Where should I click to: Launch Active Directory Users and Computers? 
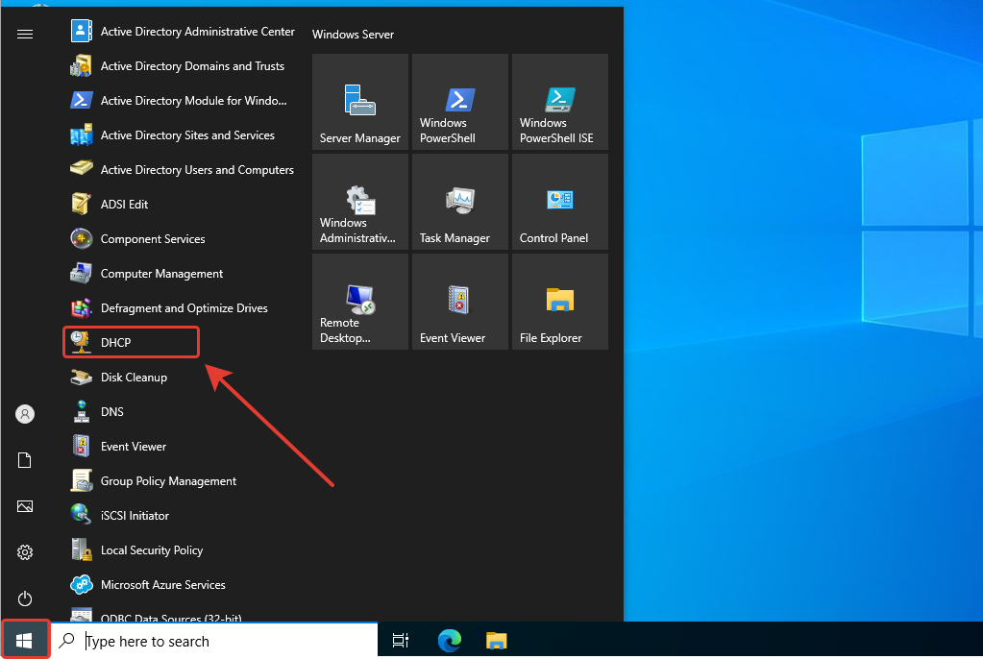tap(196, 170)
